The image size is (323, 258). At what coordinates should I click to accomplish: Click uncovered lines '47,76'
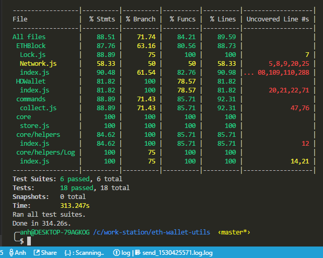(300, 108)
